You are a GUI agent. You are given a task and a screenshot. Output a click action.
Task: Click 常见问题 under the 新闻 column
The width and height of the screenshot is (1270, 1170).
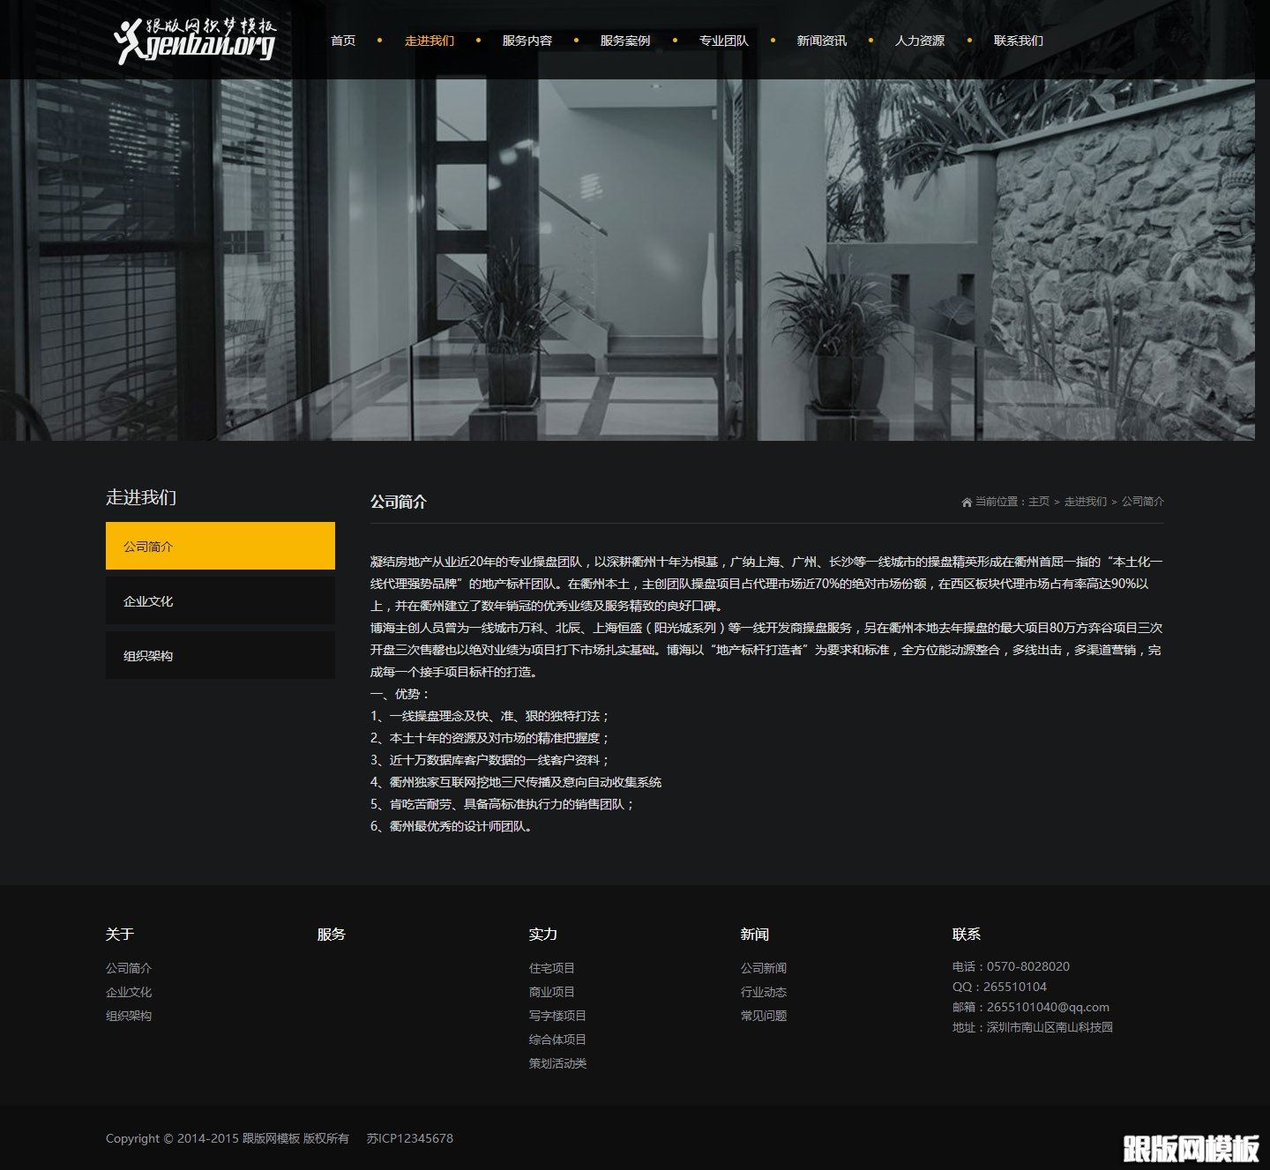[765, 1015]
